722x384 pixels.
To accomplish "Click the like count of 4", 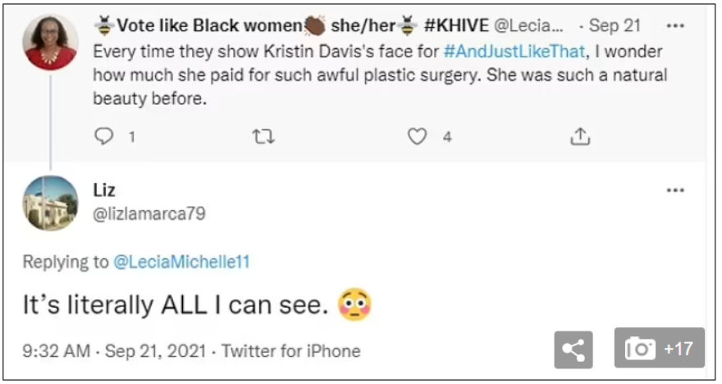I will tap(447, 137).
